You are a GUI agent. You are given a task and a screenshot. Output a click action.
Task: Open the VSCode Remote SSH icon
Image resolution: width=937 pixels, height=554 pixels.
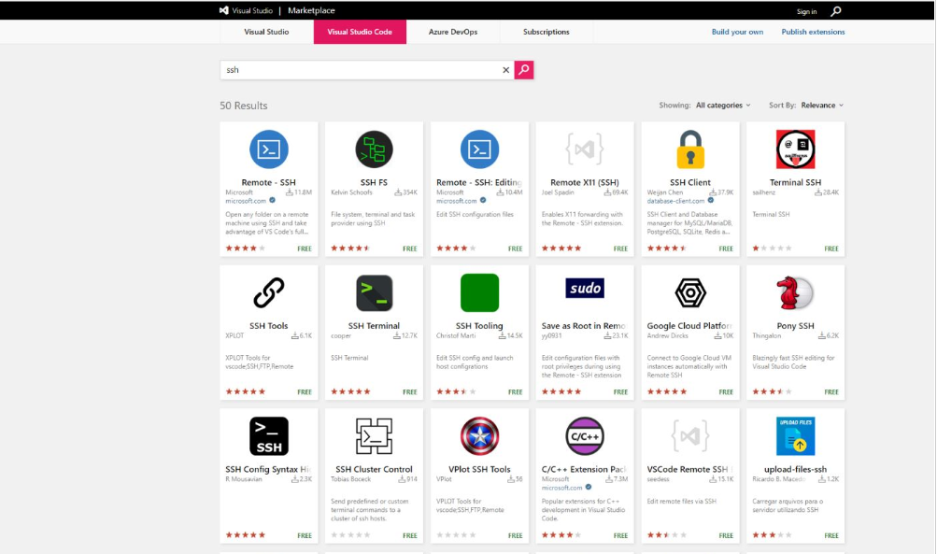(690, 436)
